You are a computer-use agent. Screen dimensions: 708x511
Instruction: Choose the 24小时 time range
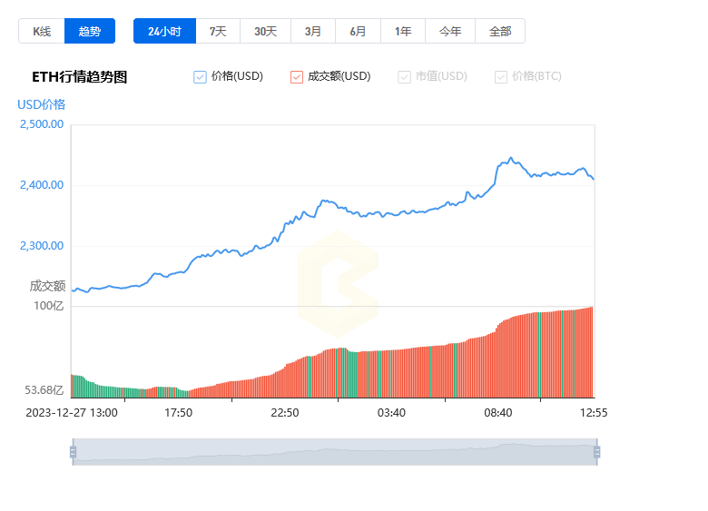(165, 31)
